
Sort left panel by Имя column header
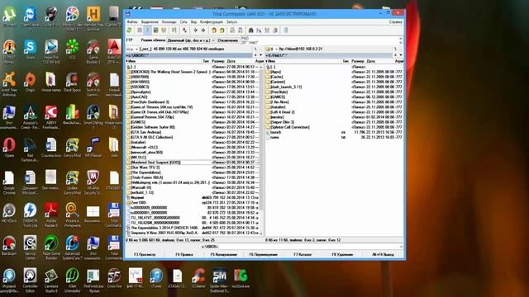pos(164,61)
